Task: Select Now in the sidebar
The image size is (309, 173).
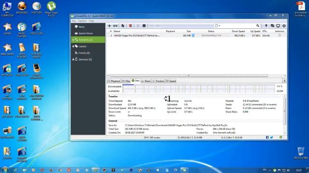Action: (x=88, y=27)
